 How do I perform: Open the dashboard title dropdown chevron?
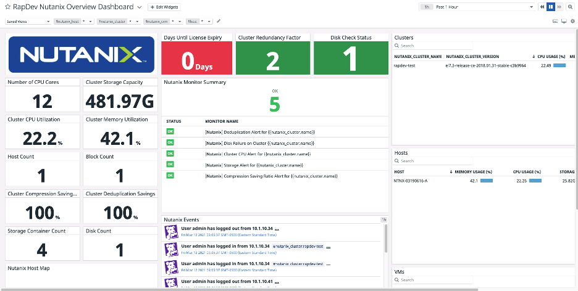point(140,7)
